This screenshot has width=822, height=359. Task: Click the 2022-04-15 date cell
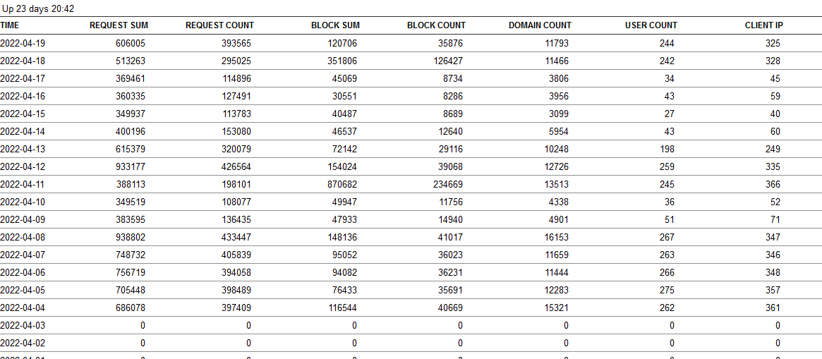23,114
